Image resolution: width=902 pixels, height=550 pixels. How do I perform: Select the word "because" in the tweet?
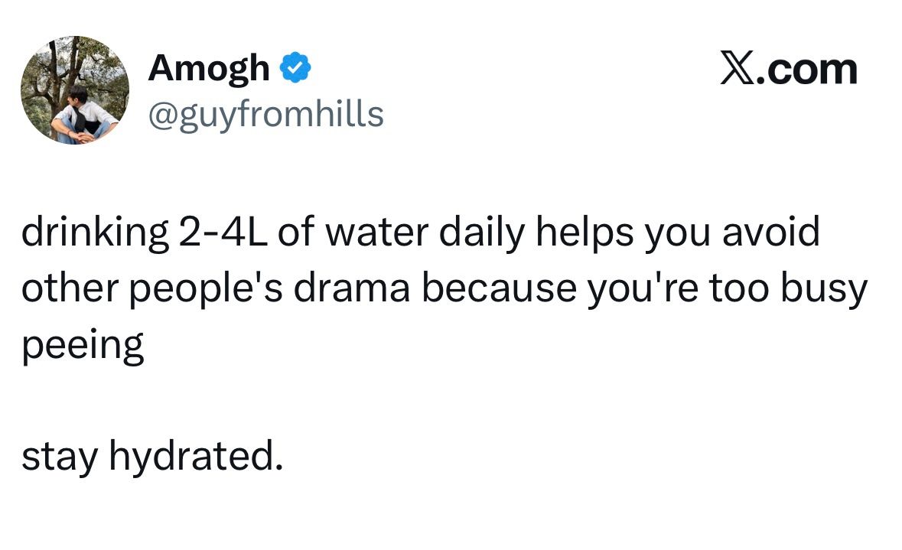[499, 288]
